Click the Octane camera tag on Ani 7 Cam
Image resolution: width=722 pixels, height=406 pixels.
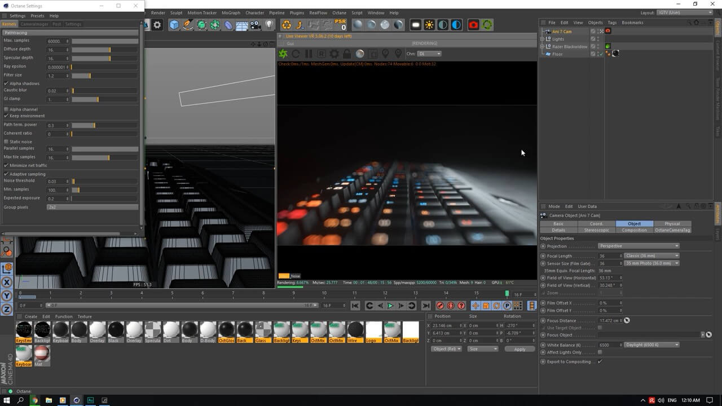click(x=608, y=32)
